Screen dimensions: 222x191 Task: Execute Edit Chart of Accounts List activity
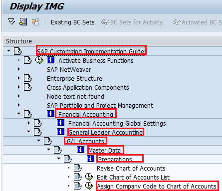coord(89,177)
